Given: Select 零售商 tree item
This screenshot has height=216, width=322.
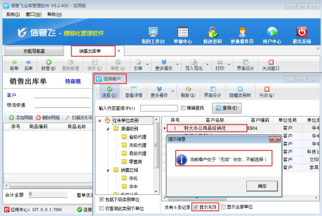Looking at the screenshot, I should 135,162.
